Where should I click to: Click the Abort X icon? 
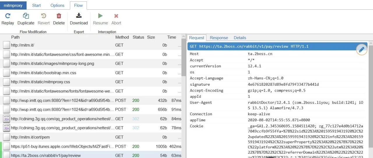(116, 16)
